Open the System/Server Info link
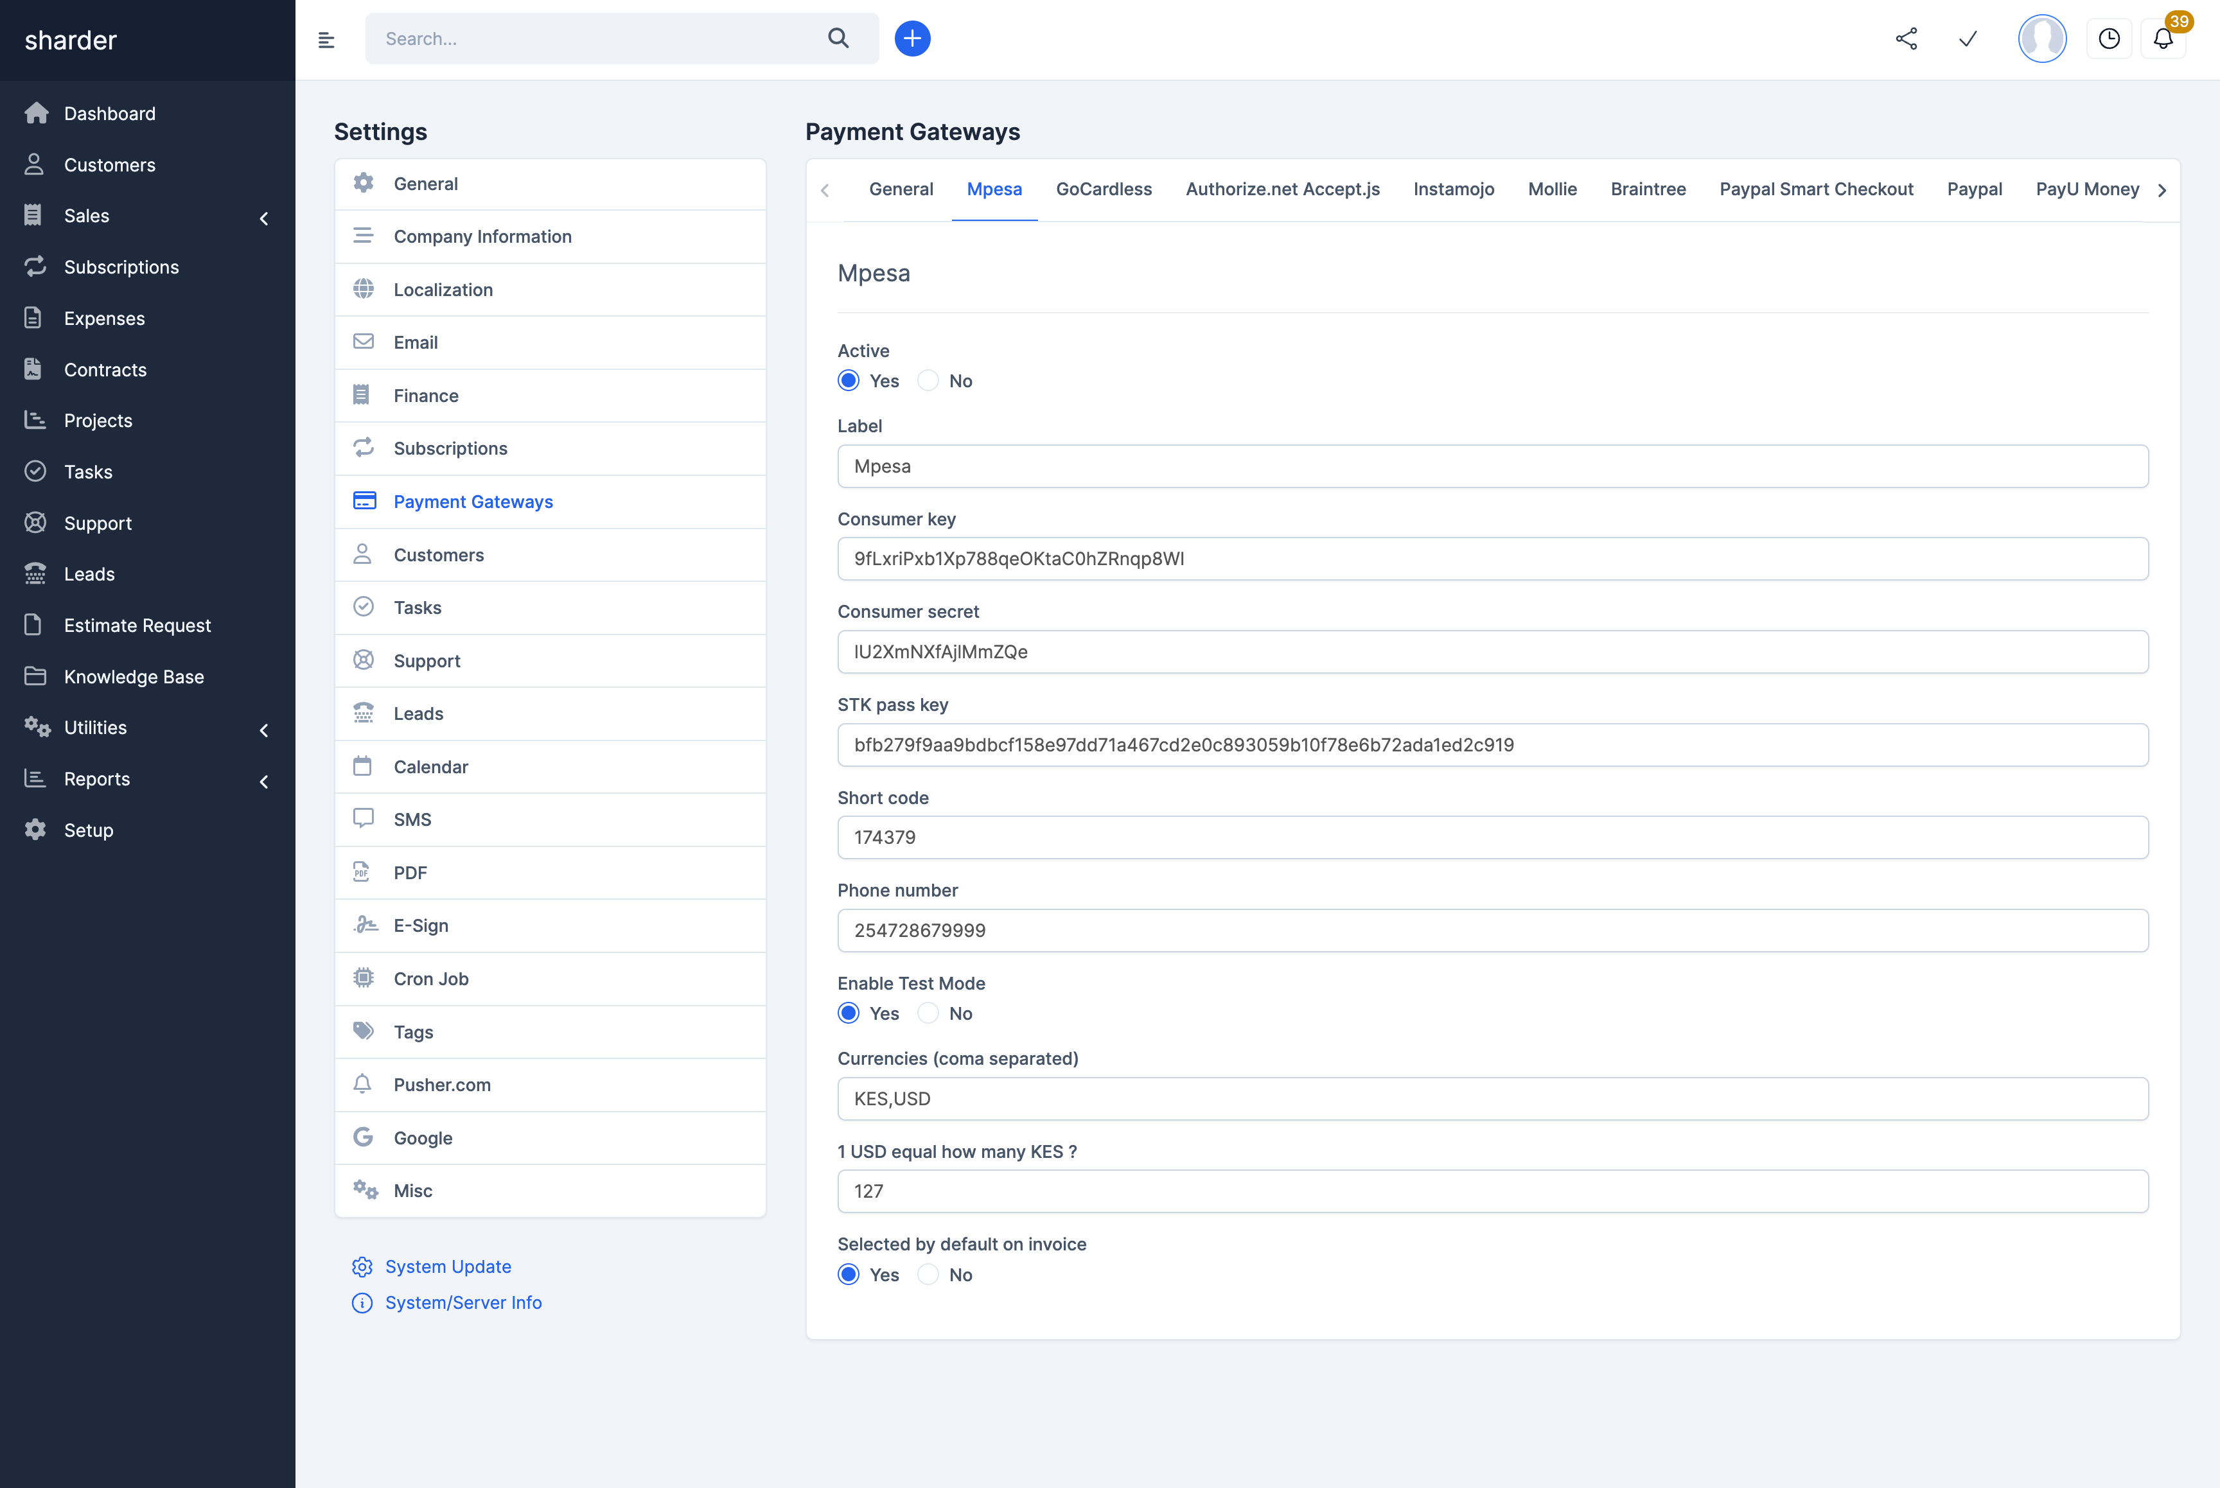Image resolution: width=2220 pixels, height=1488 pixels. click(463, 1303)
